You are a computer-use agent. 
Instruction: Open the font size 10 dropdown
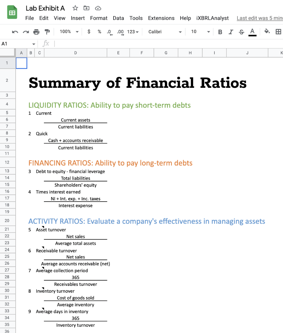click(200, 32)
